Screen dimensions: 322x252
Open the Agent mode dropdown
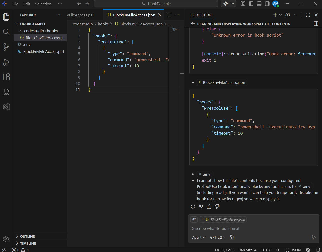tap(199, 237)
